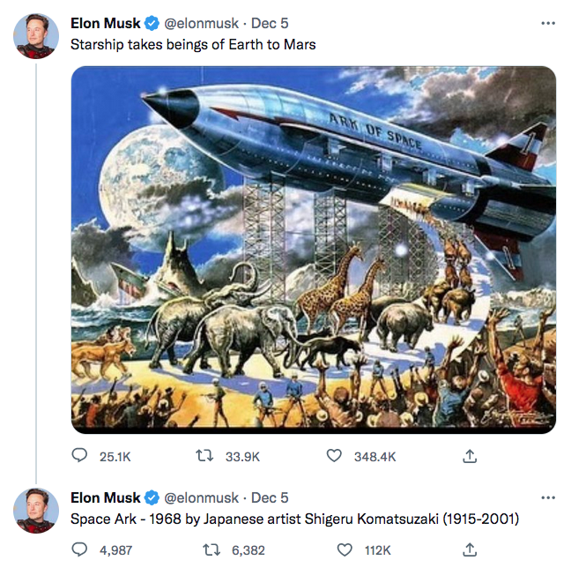Reply to the Space Ark 1968 tweet

[x=79, y=549]
